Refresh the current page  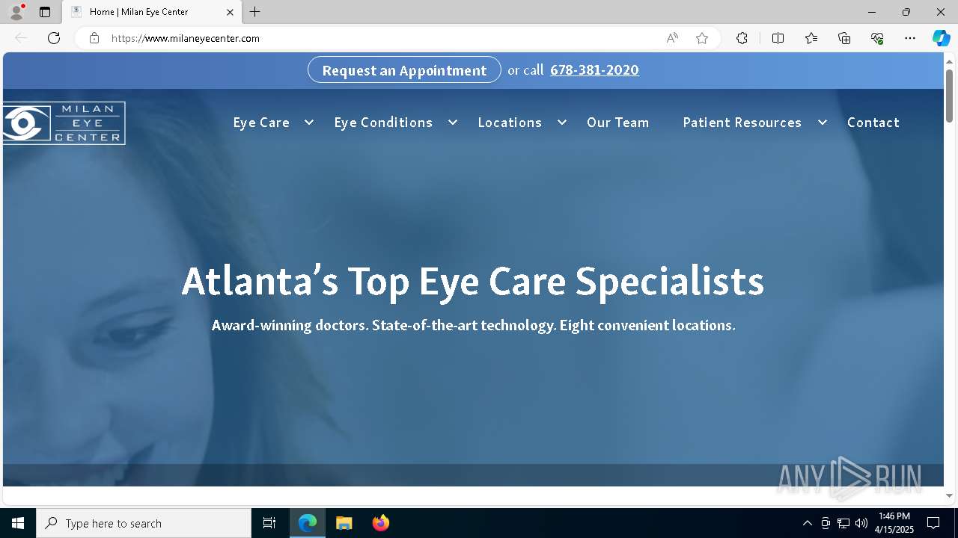point(54,38)
